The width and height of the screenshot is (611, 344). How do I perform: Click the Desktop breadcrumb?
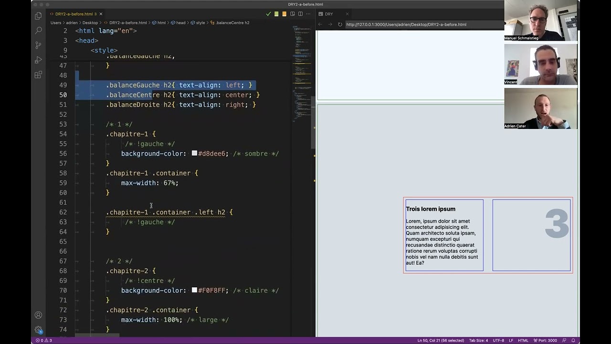tap(90, 22)
